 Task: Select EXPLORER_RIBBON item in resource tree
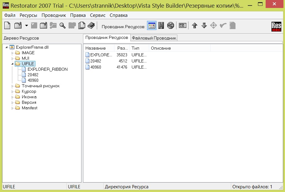(x=47, y=69)
